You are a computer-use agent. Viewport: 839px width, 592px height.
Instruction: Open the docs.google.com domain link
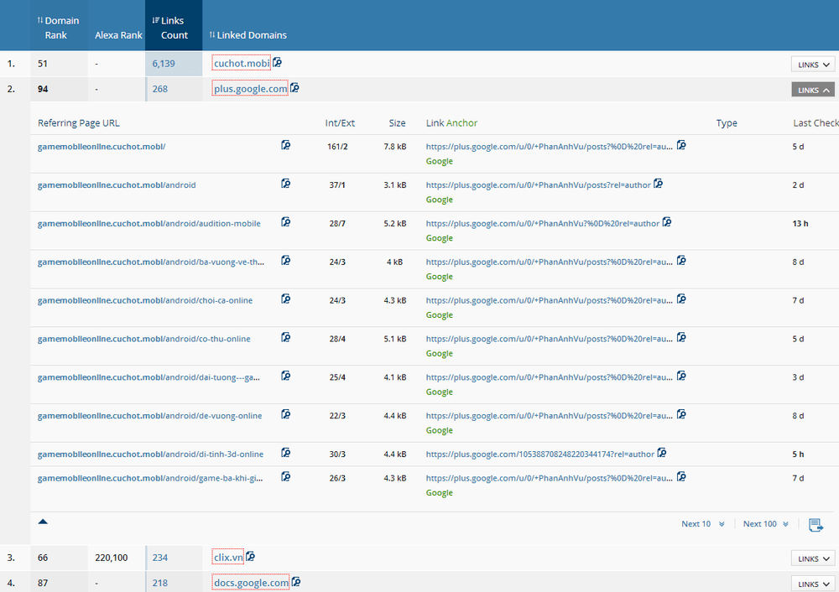click(251, 583)
